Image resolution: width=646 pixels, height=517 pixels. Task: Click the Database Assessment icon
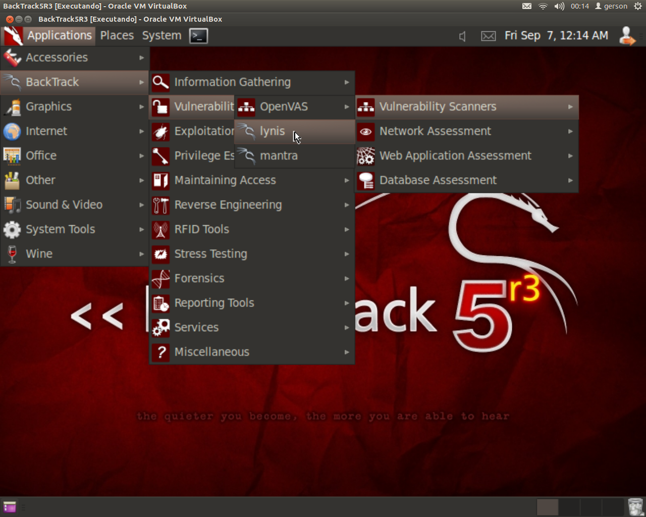[366, 180]
